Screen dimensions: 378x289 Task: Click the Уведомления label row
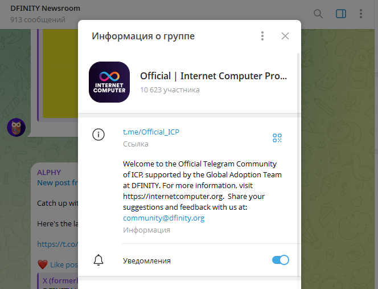[190, 260]
